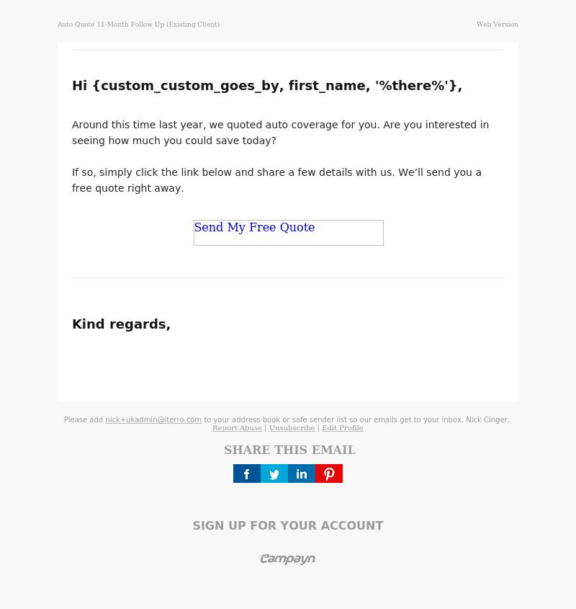Open the Edit Profile link
The width and height of the screenshot is (576, 609).
click(343, 427)
